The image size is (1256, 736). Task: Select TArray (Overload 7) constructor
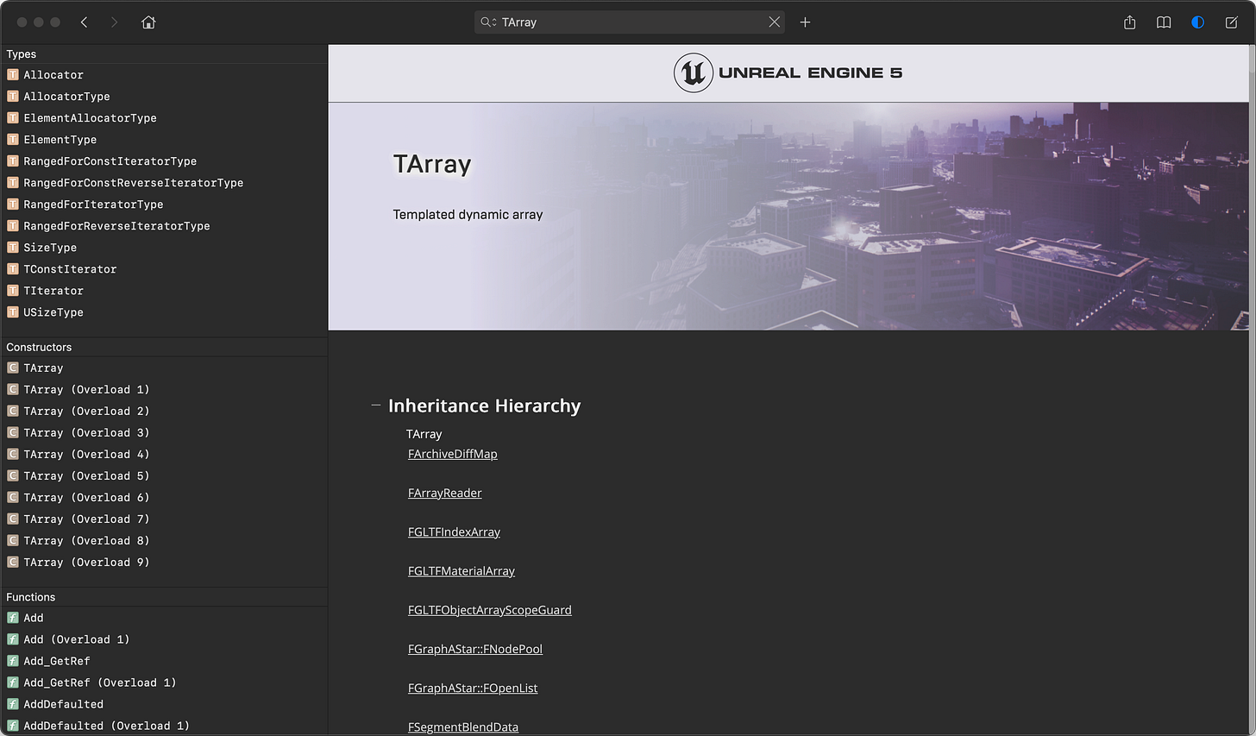tap(164, 519)
